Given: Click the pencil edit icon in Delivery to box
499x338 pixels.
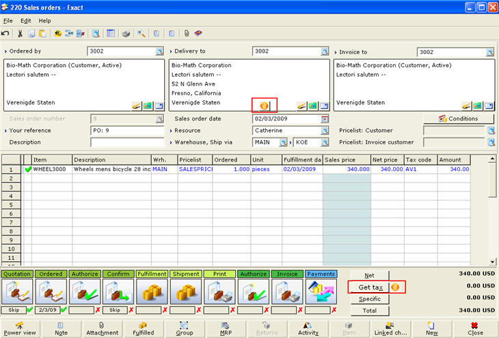Looking at the screenshot, I should pyautogui.click(x=301, y=106).
